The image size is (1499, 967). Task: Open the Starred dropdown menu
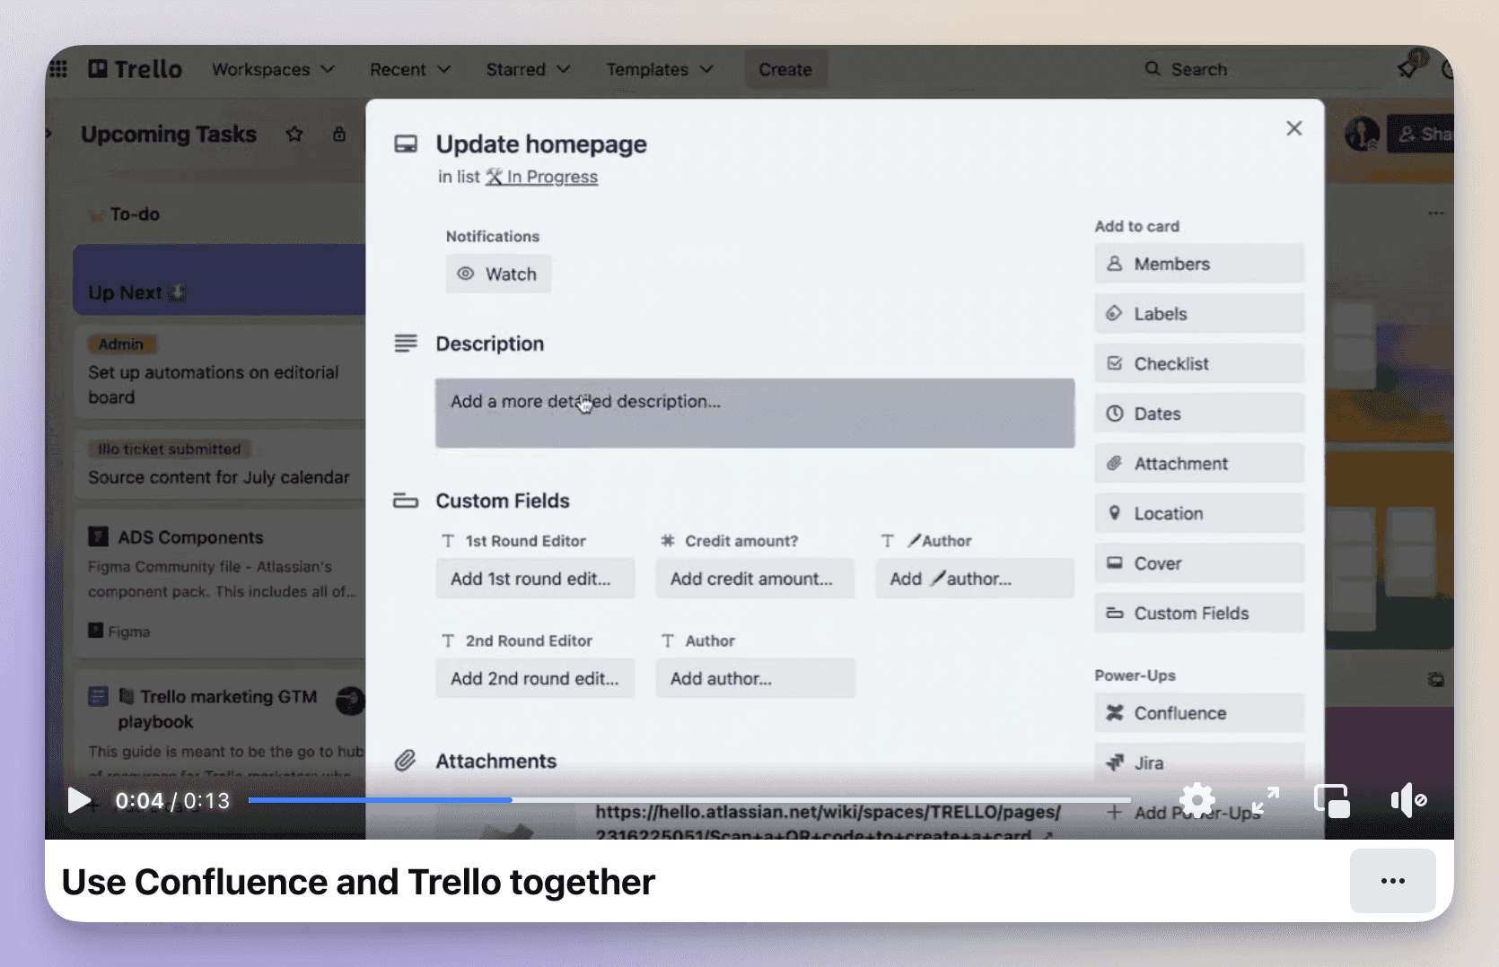pyautogui.click(x=528, y=69)
